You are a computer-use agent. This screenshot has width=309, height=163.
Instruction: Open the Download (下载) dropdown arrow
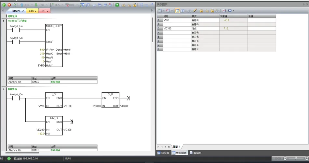pyautogui.click(x=47, y=5)
